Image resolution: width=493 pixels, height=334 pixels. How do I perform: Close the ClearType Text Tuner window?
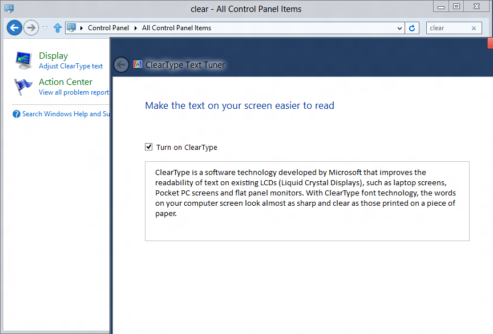490,43
